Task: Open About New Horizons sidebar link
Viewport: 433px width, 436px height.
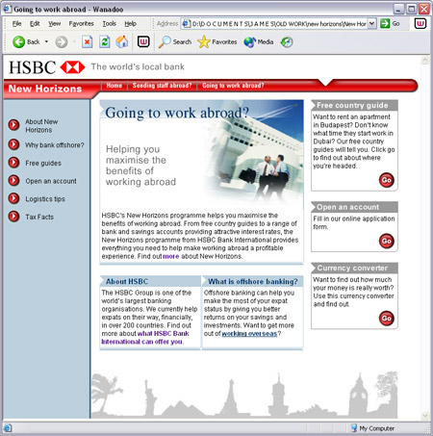Action: click(41, 126)
